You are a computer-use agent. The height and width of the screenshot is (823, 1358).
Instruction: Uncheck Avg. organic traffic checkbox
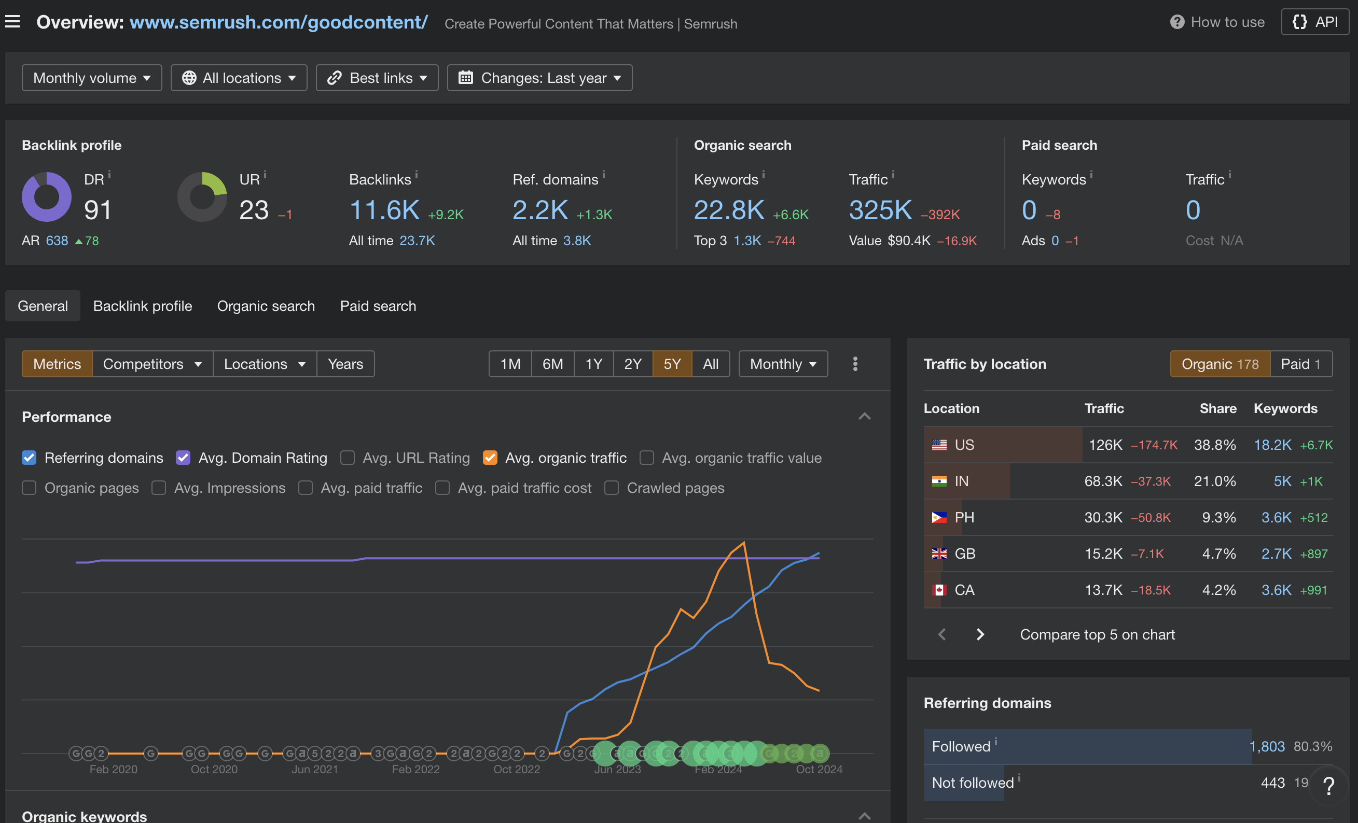(490, 458)
